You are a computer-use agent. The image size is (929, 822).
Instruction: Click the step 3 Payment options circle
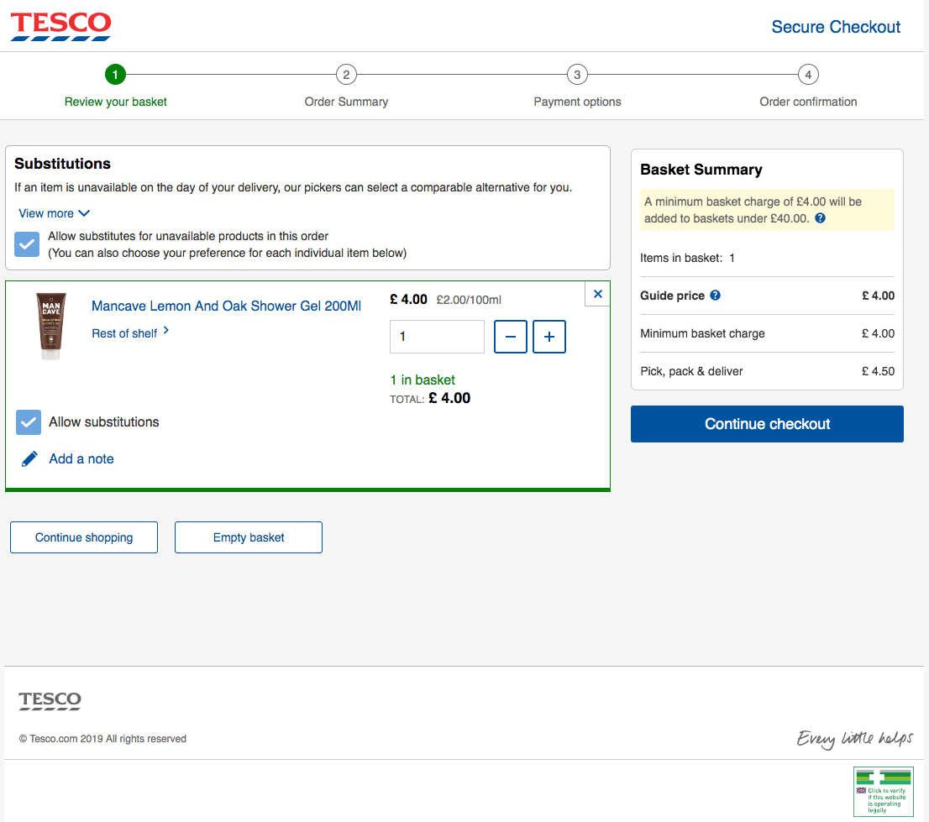pos(577,74)
